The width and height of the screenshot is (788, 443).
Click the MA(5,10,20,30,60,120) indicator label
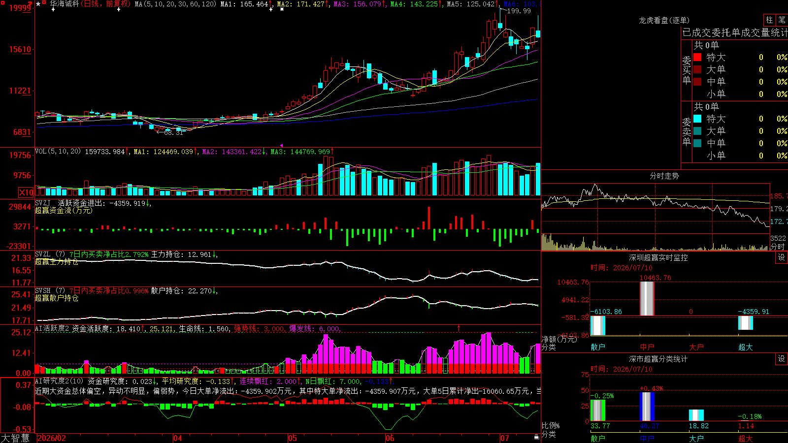[x=175, y=4]
